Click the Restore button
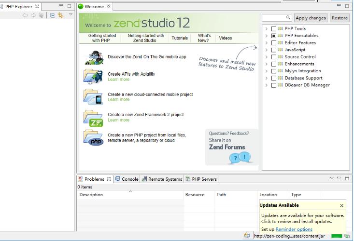The height and width of the screenshot is (241, 354). coord(340,18)
